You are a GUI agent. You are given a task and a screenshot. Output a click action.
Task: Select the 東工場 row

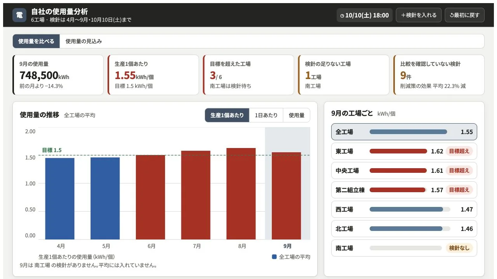pos(404,151)
